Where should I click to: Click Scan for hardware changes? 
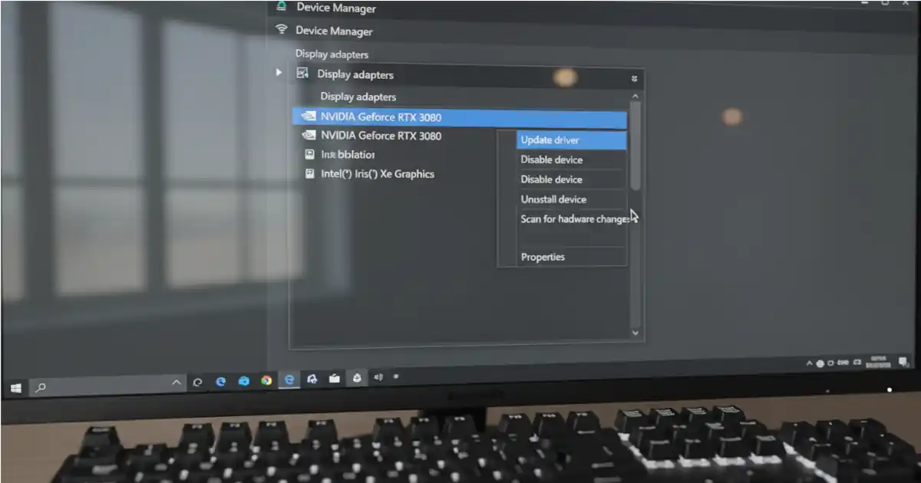(x=572, y=219)
